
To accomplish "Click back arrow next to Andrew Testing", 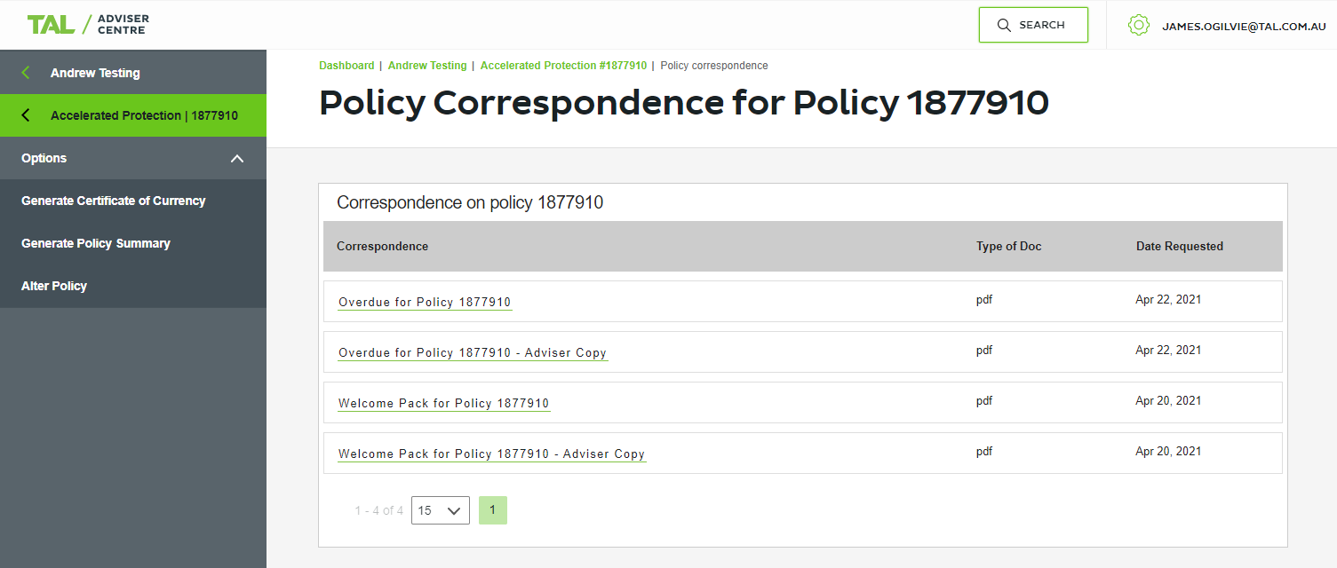I will (x=26, y=73).
